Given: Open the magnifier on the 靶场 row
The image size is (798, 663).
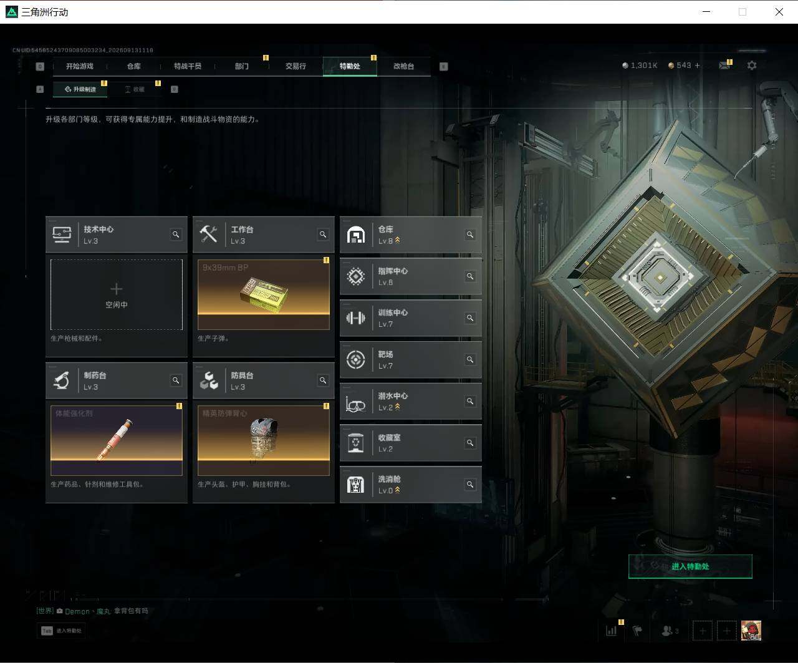Looking at the screenshot, I should [470, 360].
